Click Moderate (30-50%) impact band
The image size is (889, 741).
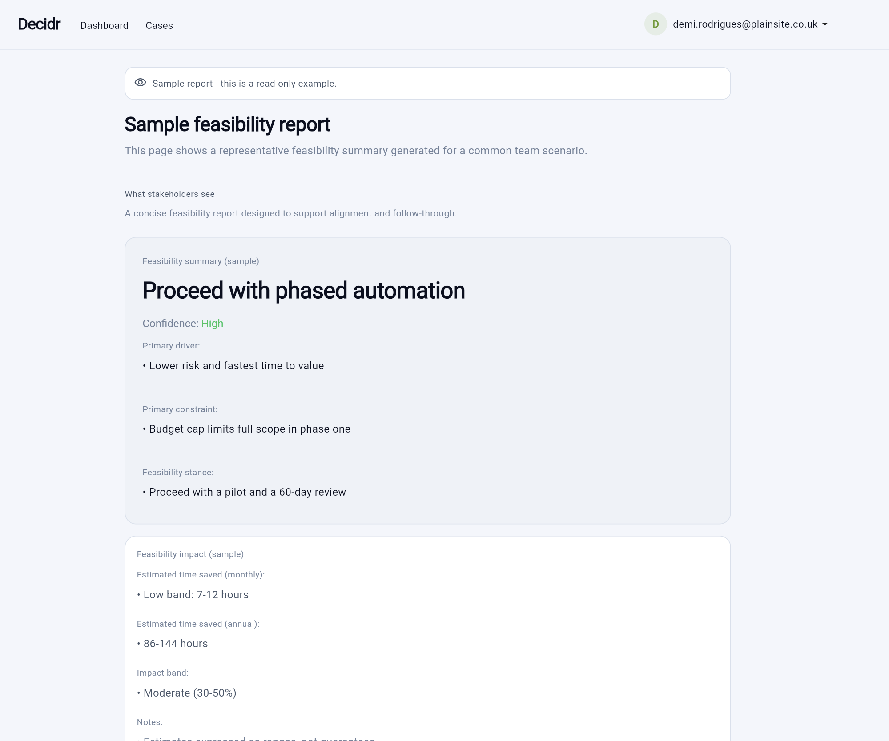(x=189, y=693)
